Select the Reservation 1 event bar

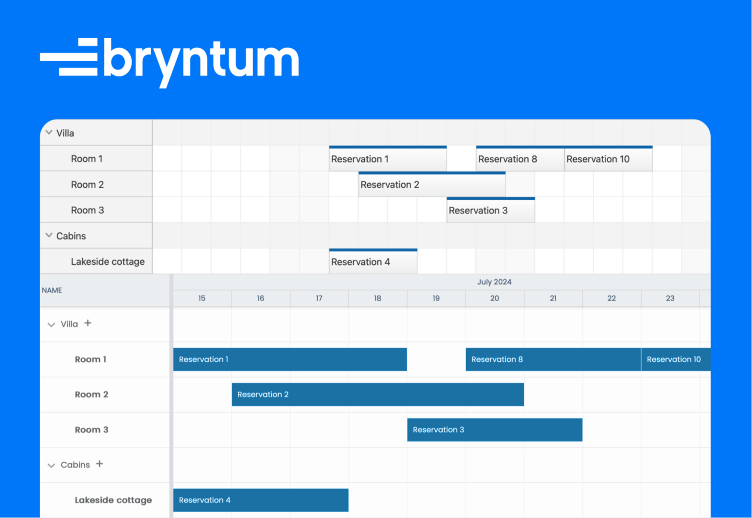(290, 359)
